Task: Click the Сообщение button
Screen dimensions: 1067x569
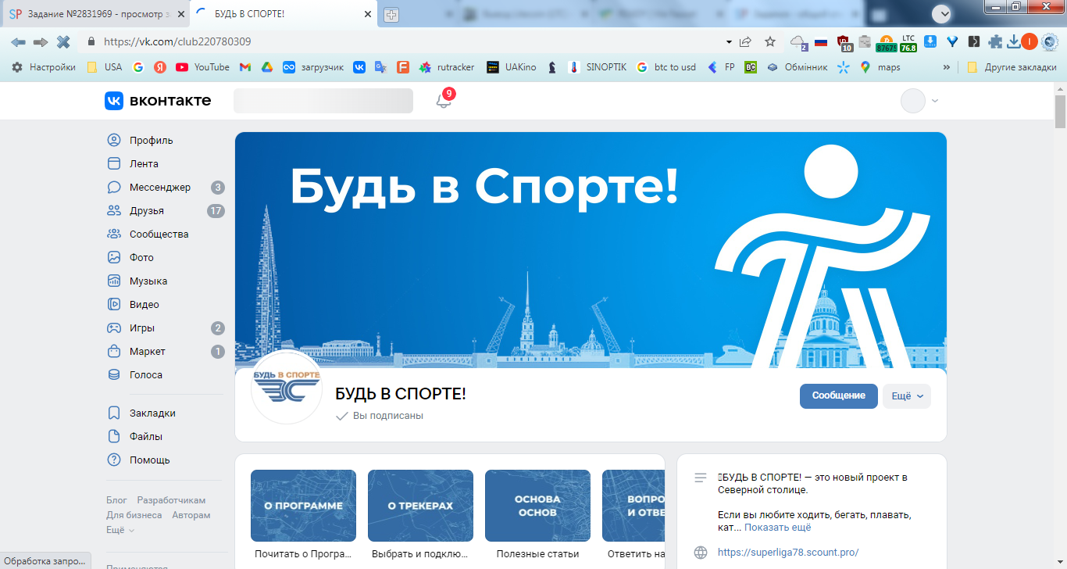Action: 839,396
